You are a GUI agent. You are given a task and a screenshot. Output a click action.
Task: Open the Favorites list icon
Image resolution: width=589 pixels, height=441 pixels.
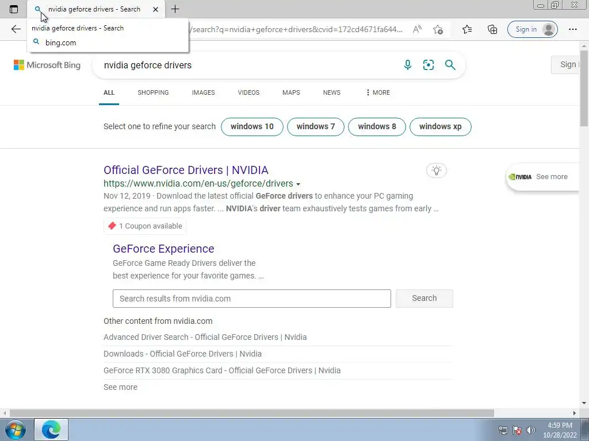(467, 29)
